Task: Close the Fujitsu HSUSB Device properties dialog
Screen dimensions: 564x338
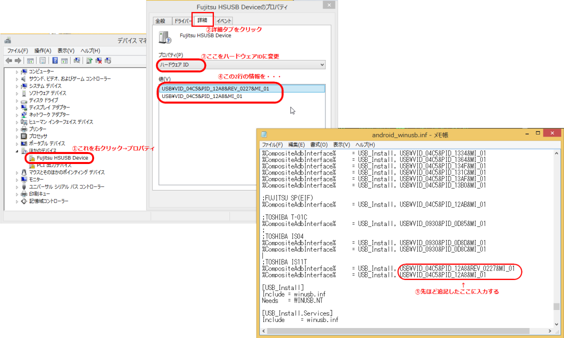Action: click(x=329, y=5)
